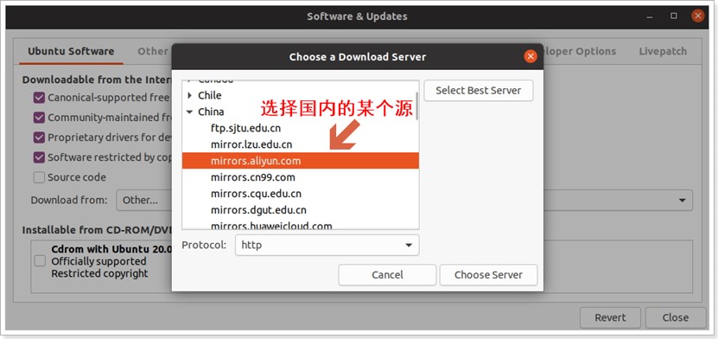Click the server list vertical scrollbar
This screenshot has width=718, height=339.
tap(416, 106)
